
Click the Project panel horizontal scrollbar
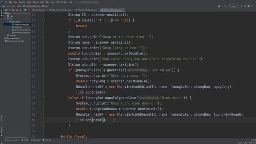pos(16,138)
